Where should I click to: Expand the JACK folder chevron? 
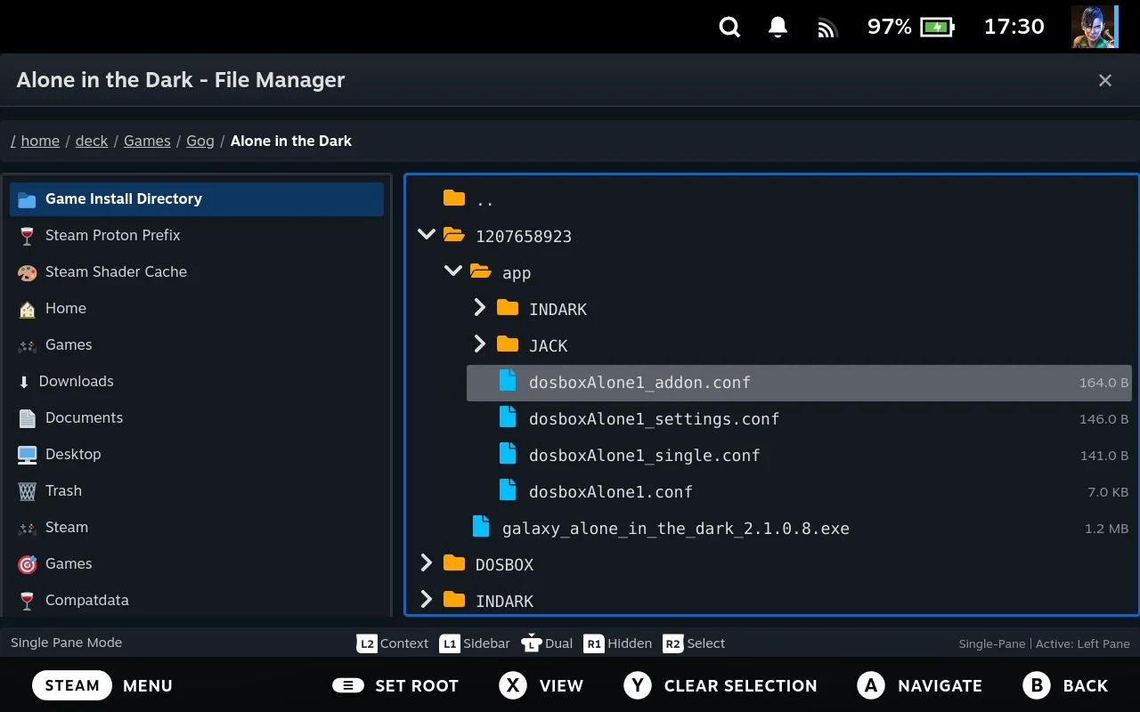coord(480,344)
